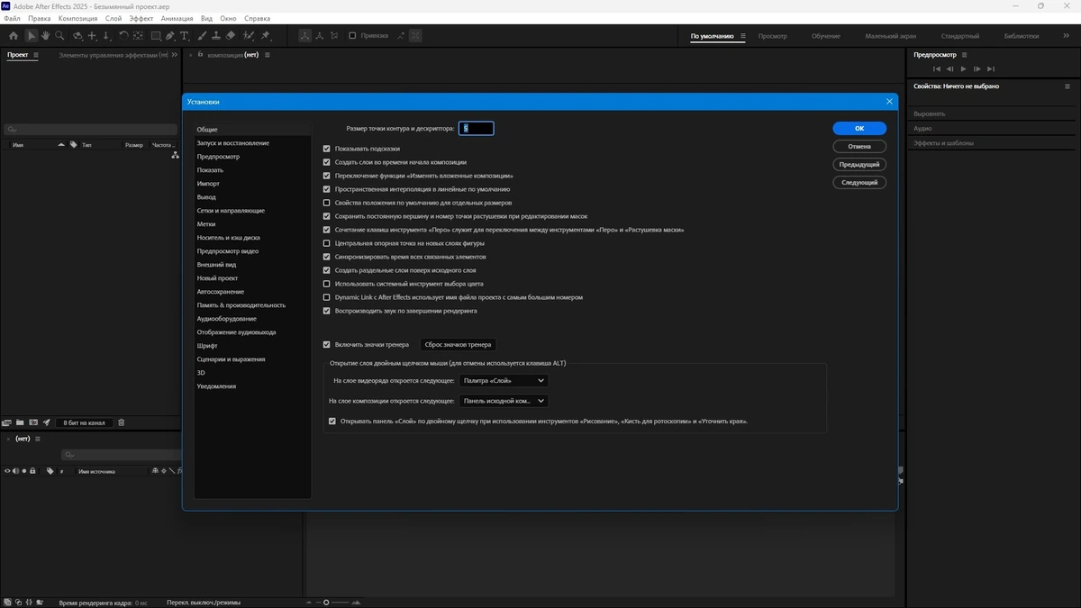Select the Rotation tool
The width and height of the screenshot is (1081, 608).
[x=123, y=36]
